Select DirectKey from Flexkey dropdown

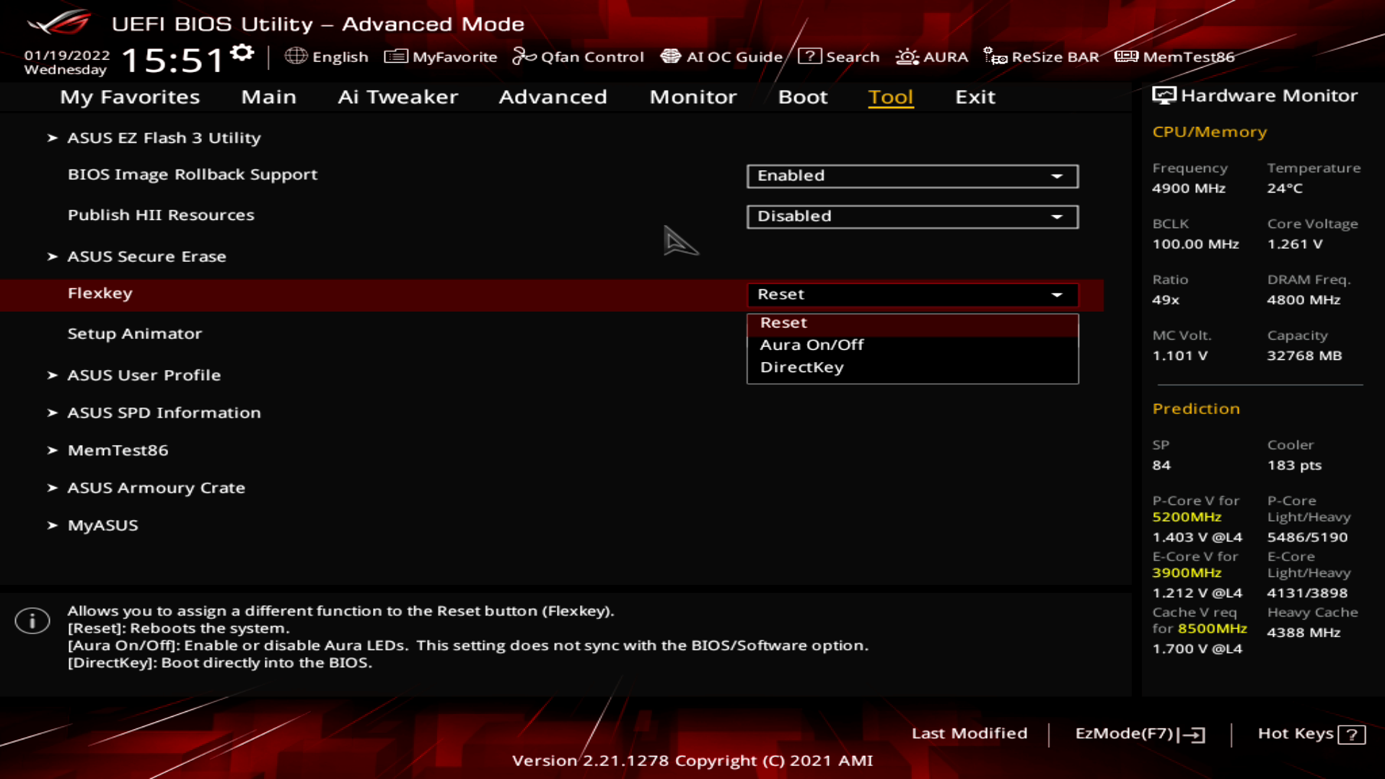coord(802,366)
